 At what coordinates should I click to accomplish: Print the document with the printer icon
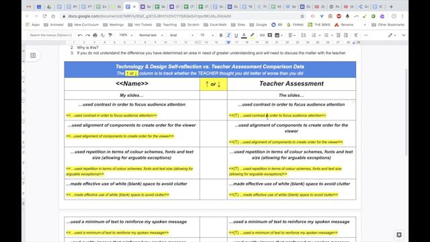click(x=95, y=35)
